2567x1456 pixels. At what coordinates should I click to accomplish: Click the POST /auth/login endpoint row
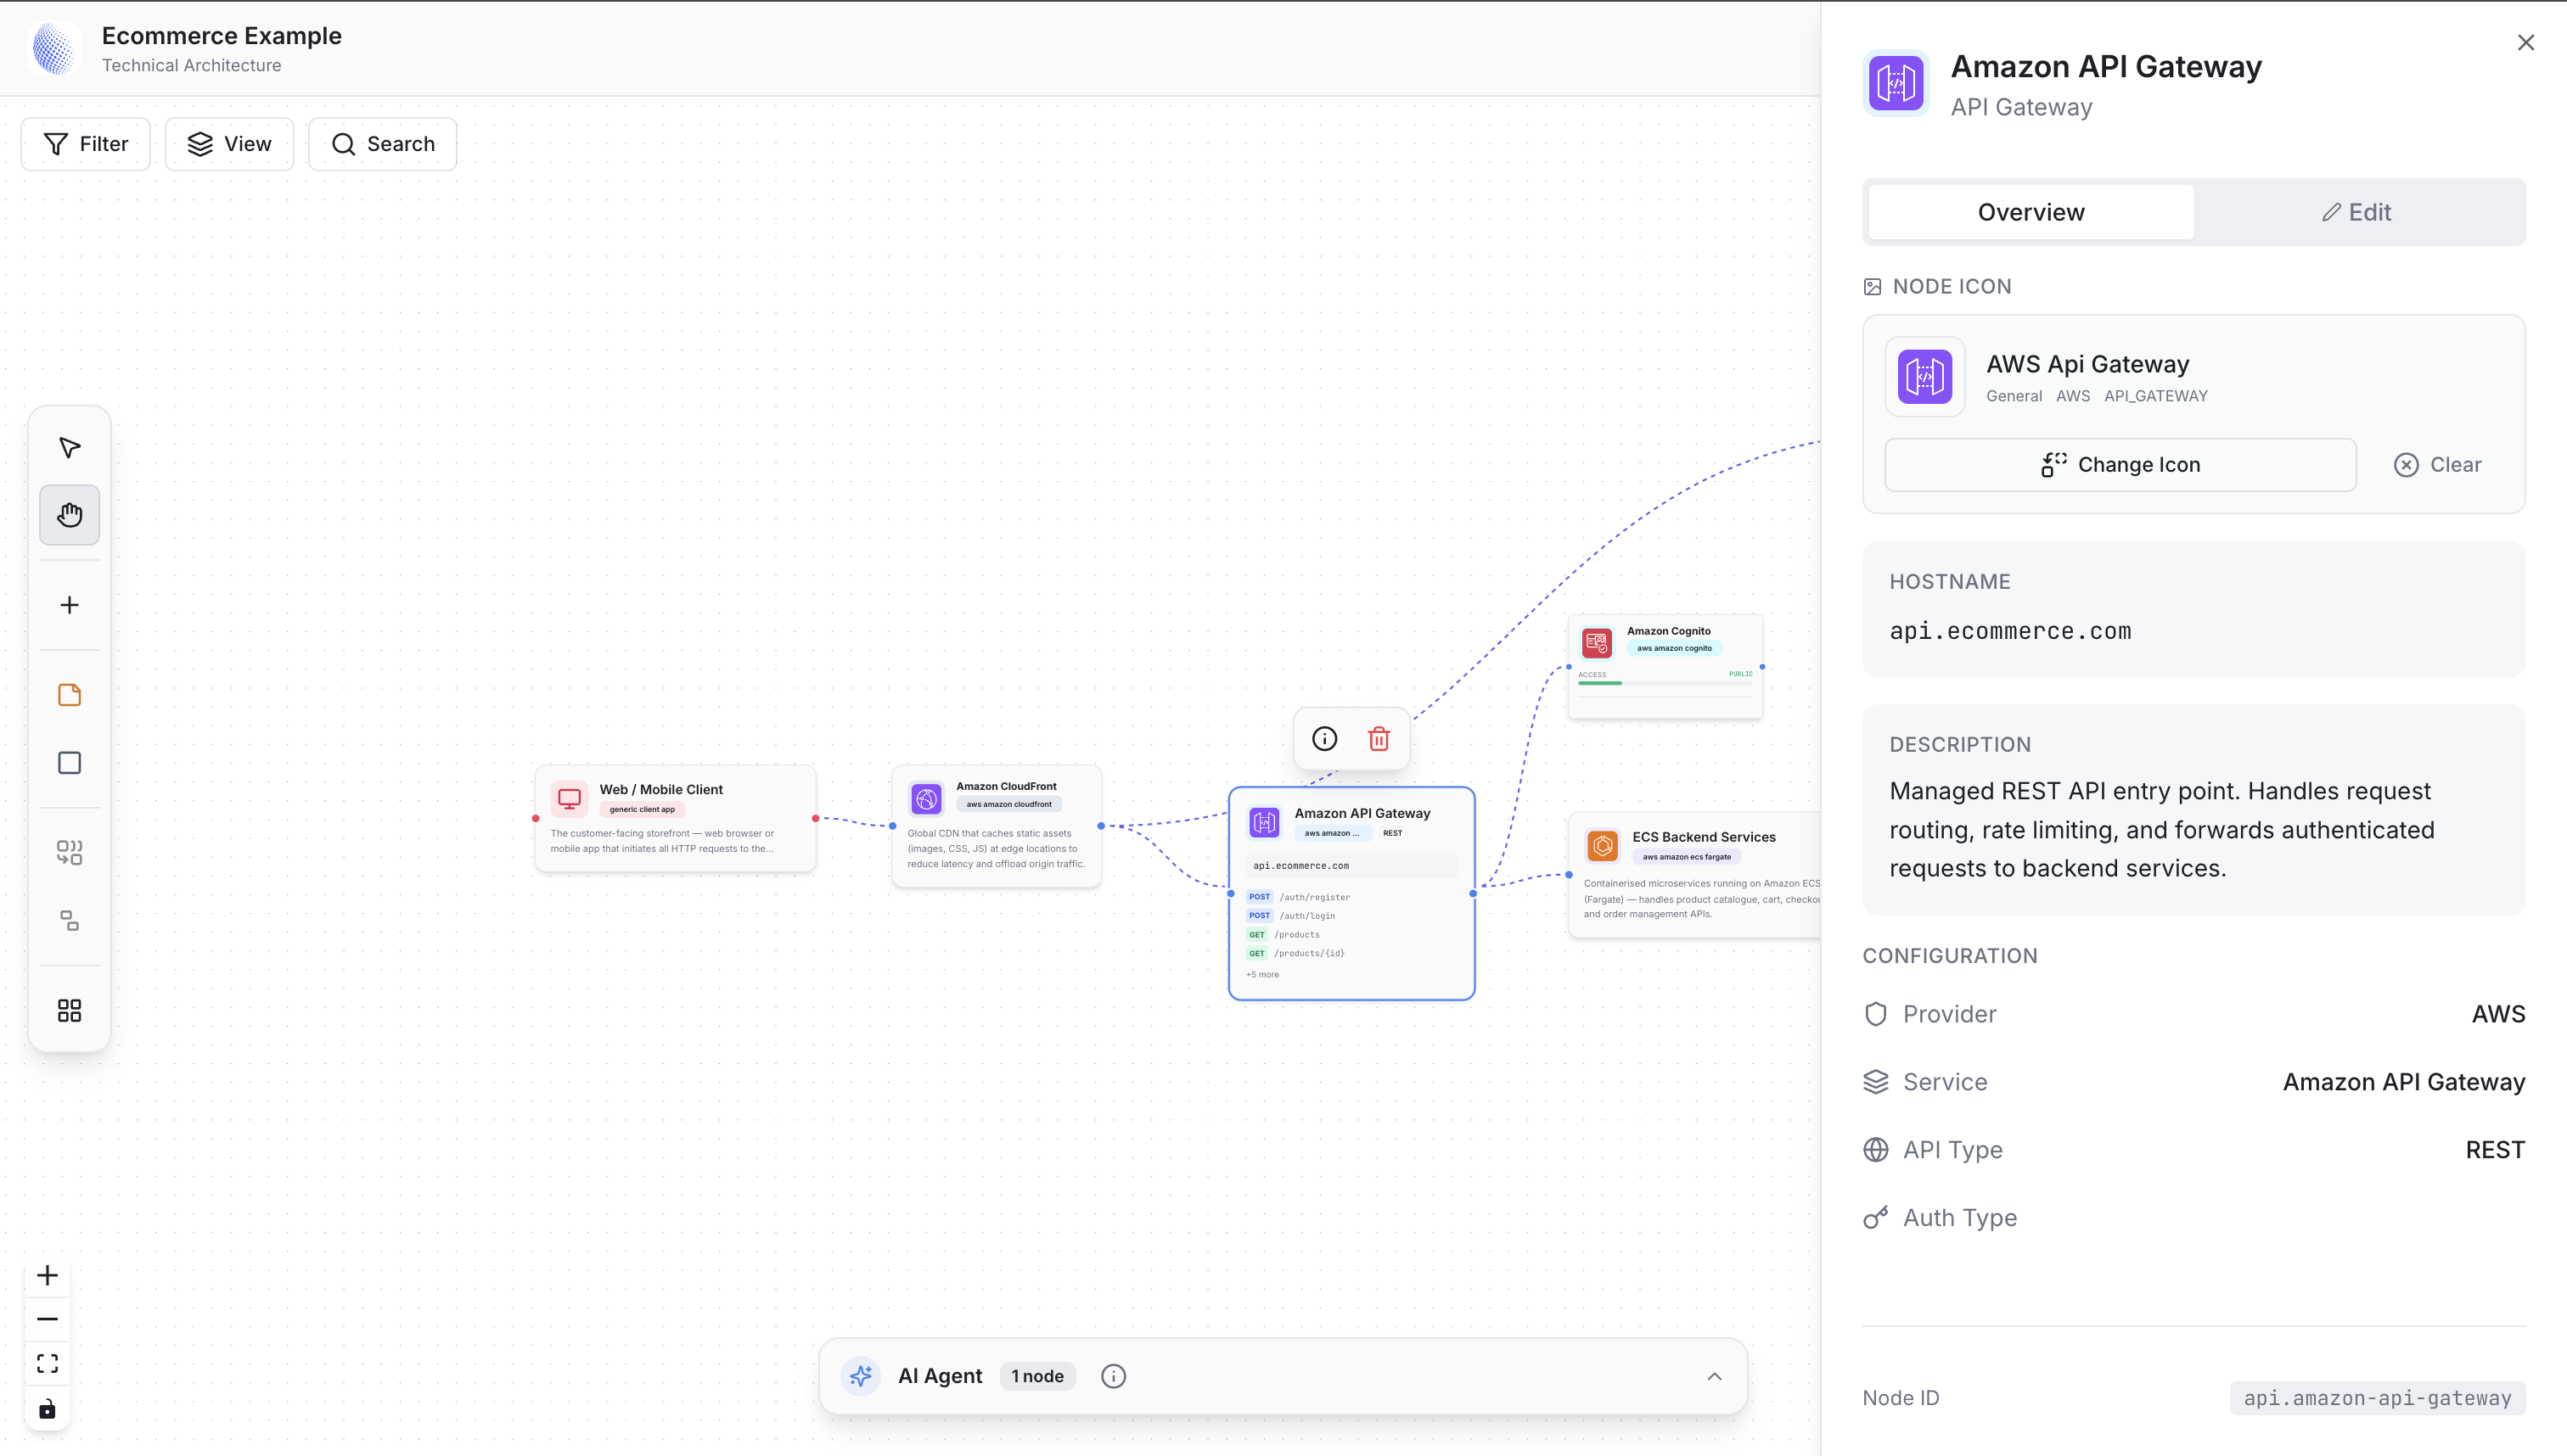[x=1290, y=916]
